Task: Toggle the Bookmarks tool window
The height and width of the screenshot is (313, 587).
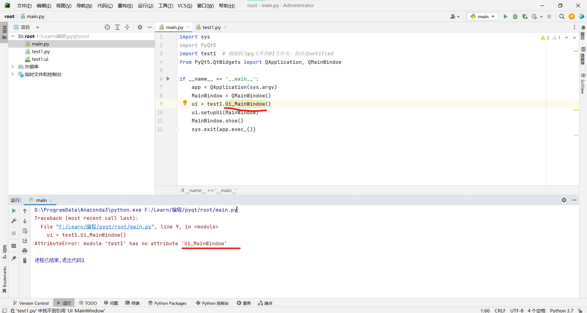Action: (x=4, y=279)
